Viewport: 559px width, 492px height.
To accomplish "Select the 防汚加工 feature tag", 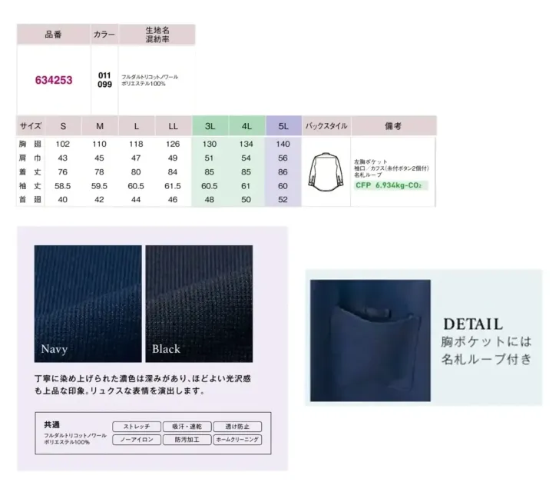I will click(187, 440).
